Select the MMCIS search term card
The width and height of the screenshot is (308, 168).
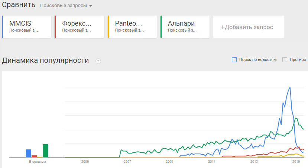point(26,26)
